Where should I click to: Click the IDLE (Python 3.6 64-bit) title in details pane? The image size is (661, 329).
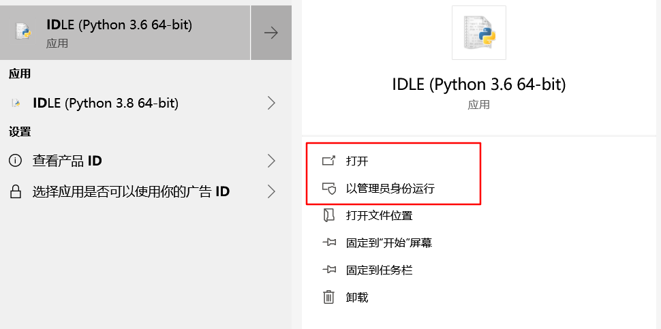(479, 84)
